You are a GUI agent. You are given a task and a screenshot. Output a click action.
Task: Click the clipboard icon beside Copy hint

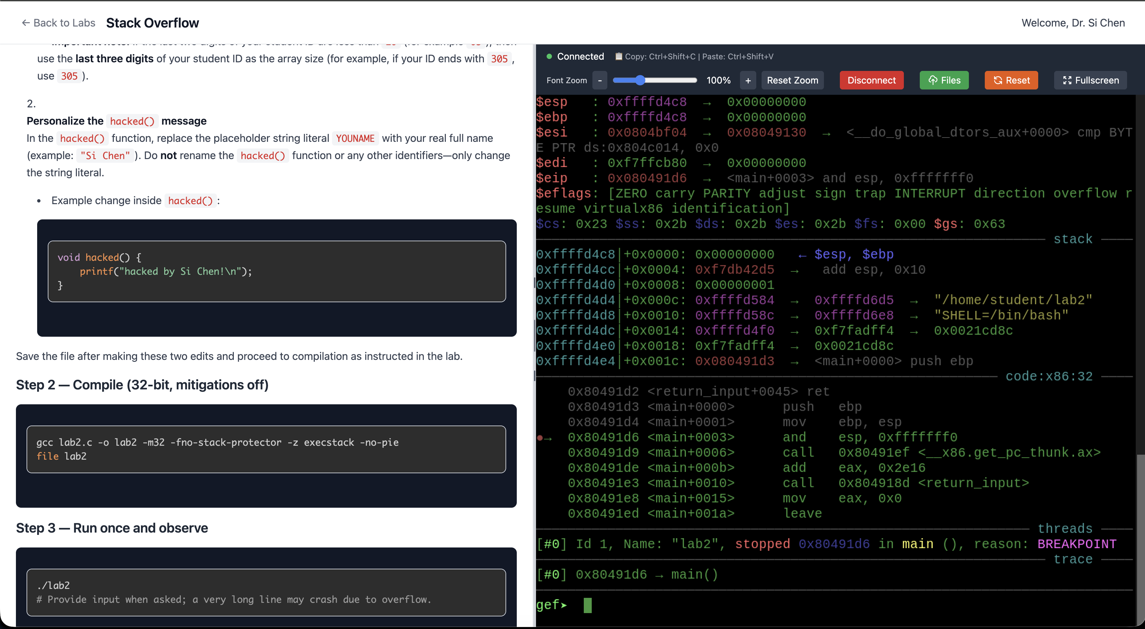pyautogui.click(x=618, y=56)
